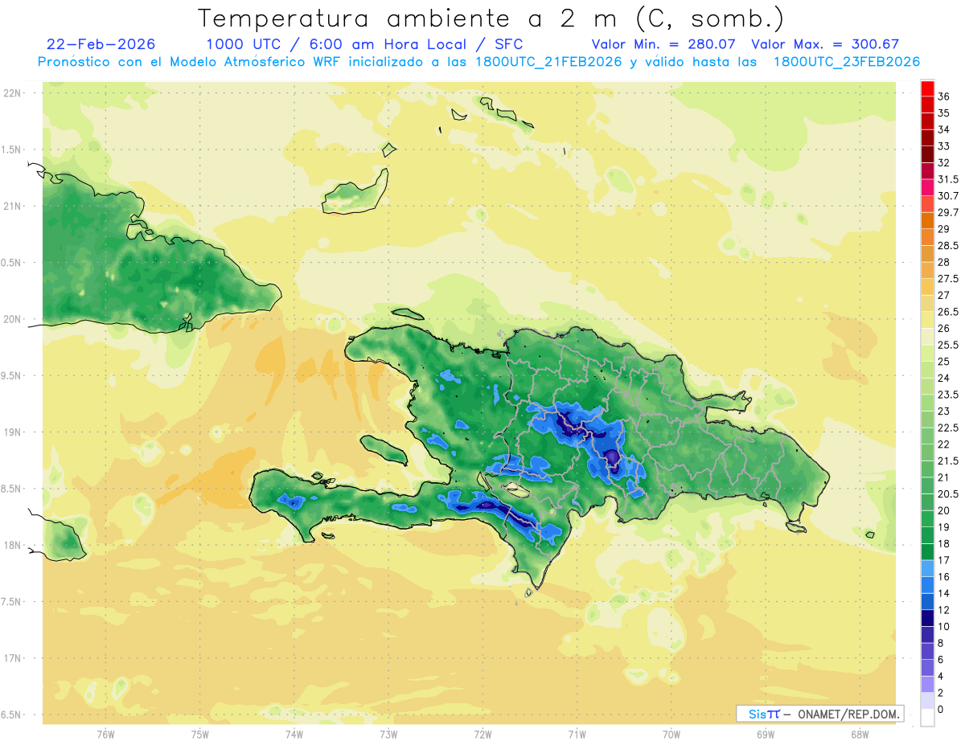Click the '29' value on the color scale
The image size is (965, 745).
pyautogui.click(x=944, y=229)
